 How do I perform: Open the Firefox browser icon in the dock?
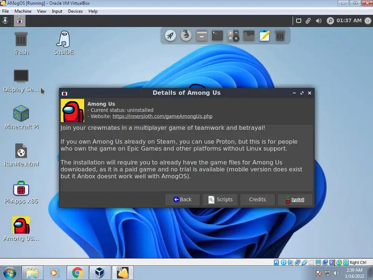tap(186, 36)
